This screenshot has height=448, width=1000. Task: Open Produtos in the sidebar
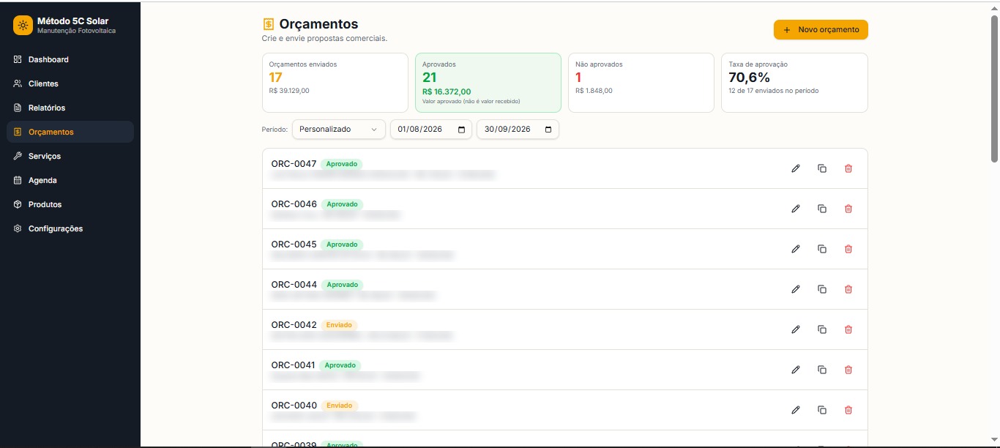coord(70,204)
